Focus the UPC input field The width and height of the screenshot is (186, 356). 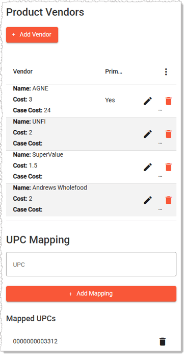(x=91, y=264)
